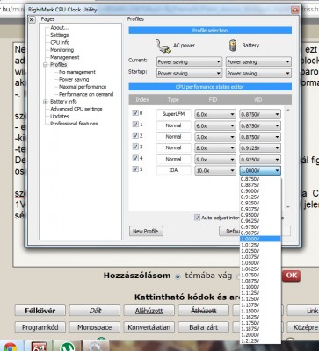Collapse the Pages panel with the double-arrow button
The height and width of the screenshot is (351, 319).
pos(32,20)
